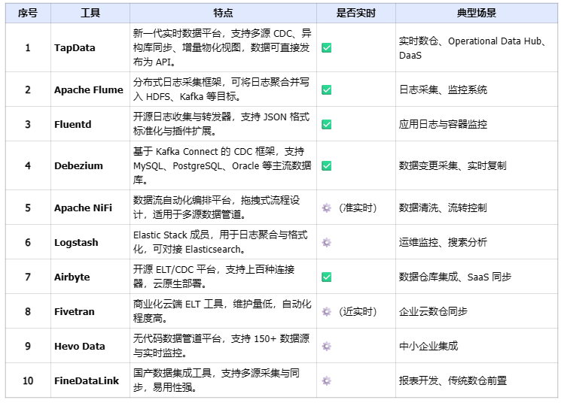Select the 特点 column header

point(223,14)
